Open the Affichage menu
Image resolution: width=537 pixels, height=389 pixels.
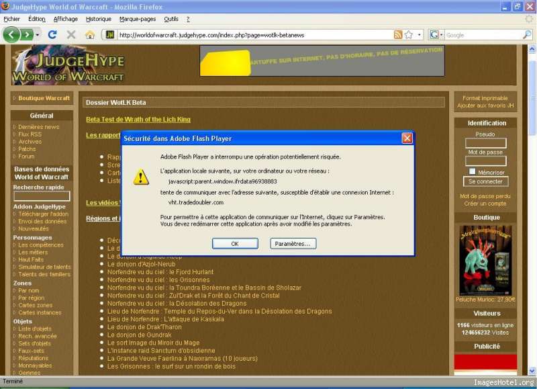pos(66,19)
